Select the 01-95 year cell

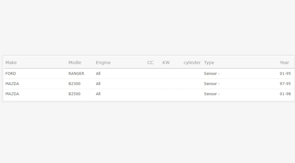pos(285,74)
